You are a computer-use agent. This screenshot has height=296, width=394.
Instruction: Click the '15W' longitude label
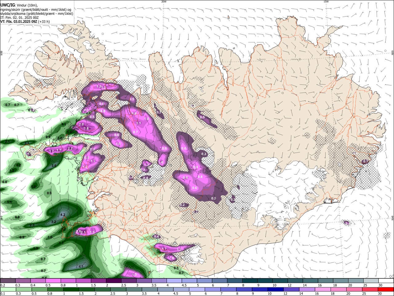[x=326, y=2]
